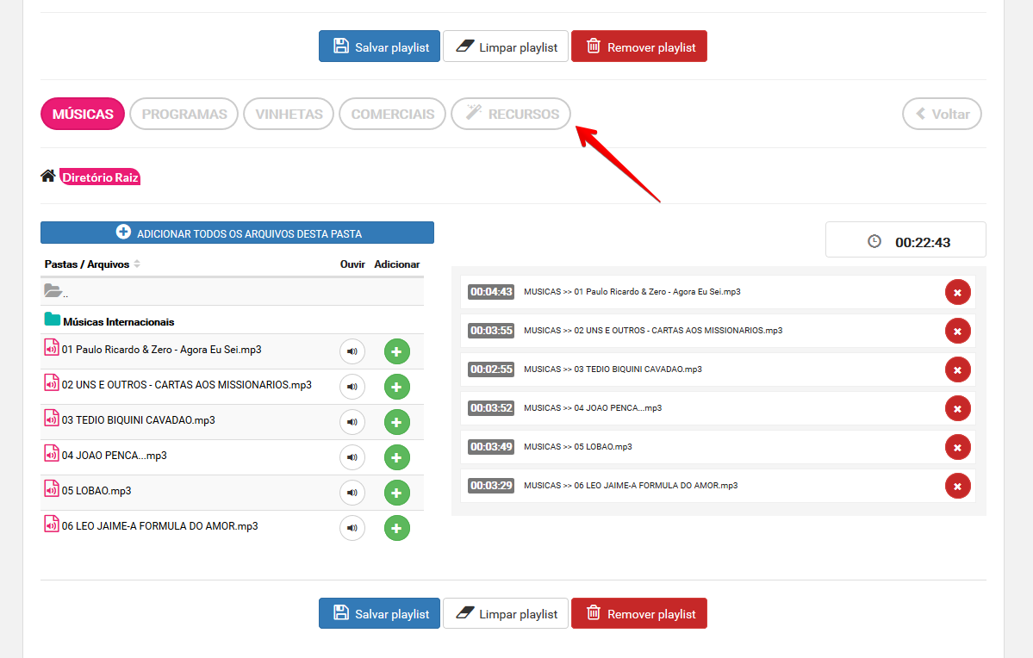Screen dimensions: 1033x658
Task: Select file 05 LOBAO.mp3 in list
Action: pos(96,491)
